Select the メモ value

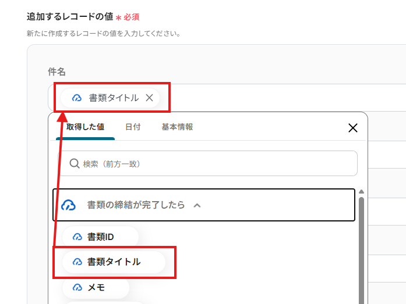(96, 287)
